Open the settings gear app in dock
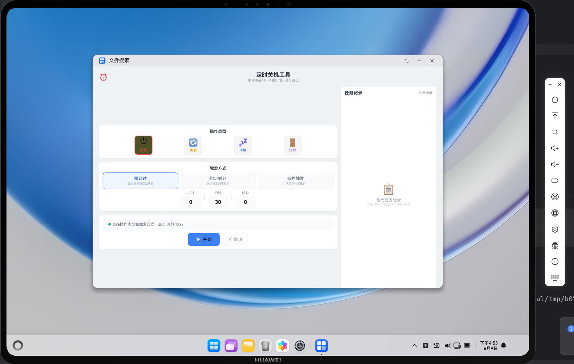574x364 pixels. pyautogui.click(x=300, y=345)
